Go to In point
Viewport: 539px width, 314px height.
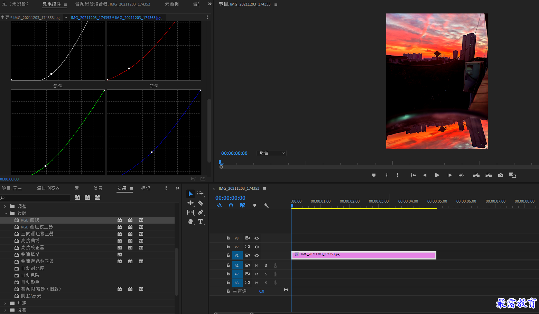(413, 175)
